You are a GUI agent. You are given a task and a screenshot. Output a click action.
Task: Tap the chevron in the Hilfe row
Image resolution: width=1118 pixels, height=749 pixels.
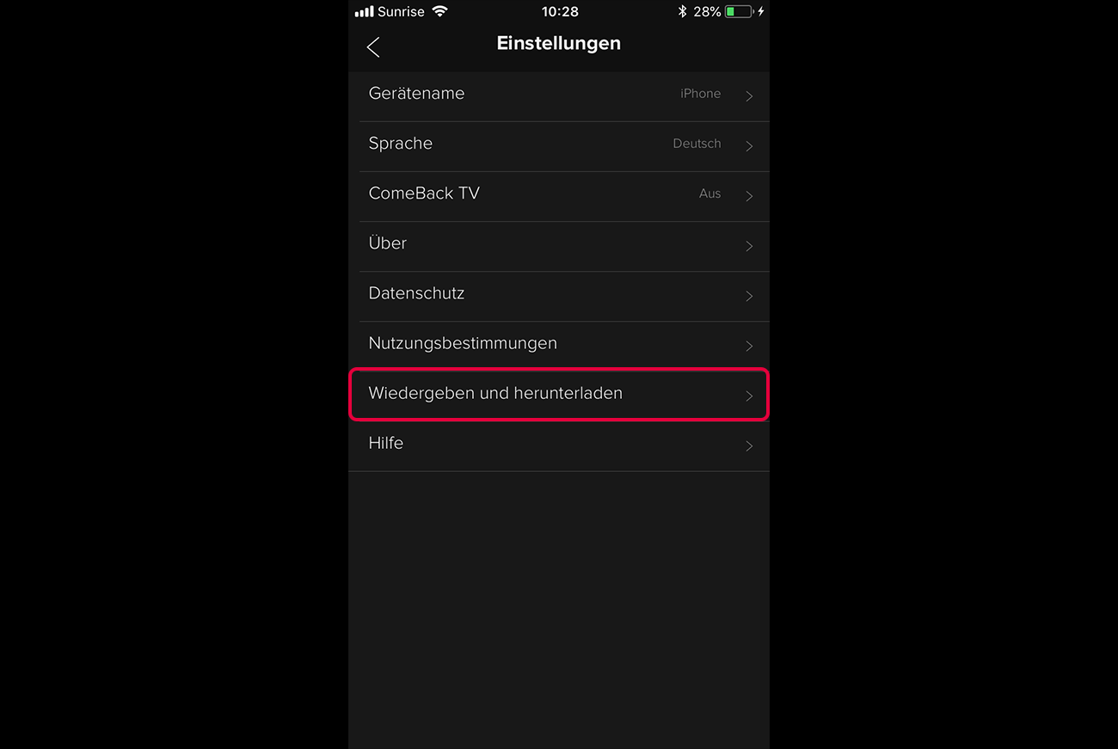point(749,445)
